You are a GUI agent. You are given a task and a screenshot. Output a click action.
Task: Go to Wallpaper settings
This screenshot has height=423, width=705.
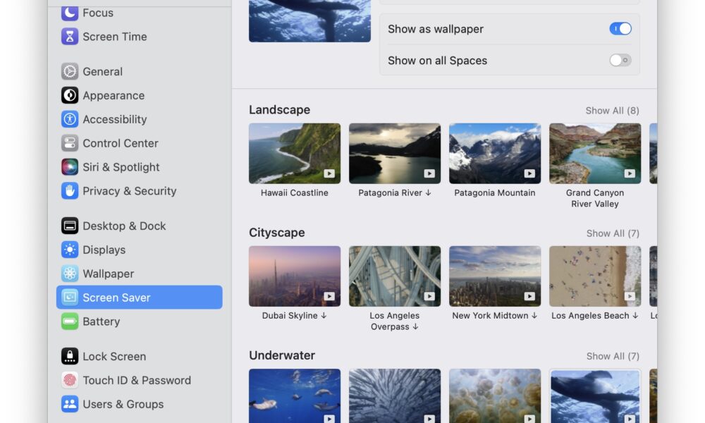coord(140,274)
